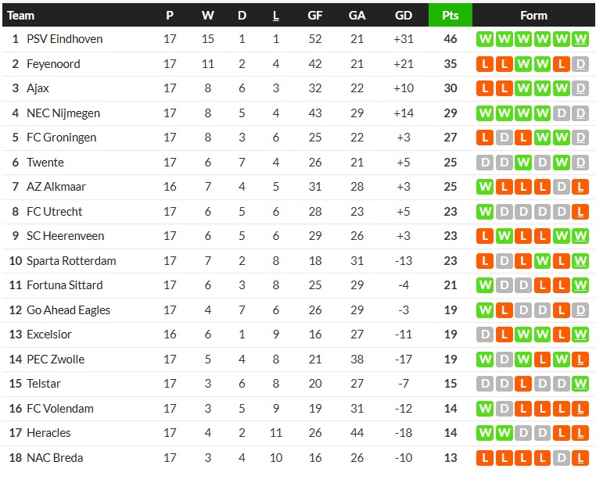
Task: Click the only D badge in NAC Breda's form
Action: click(x=562, y=458)
